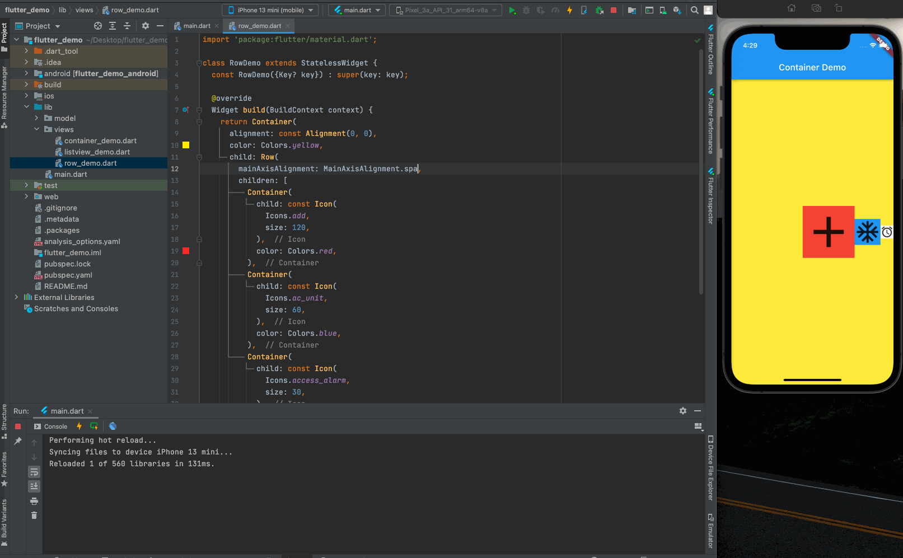
Task: Collapse all in Project panel
Action: pyautogui.click(x=127, y=26)
